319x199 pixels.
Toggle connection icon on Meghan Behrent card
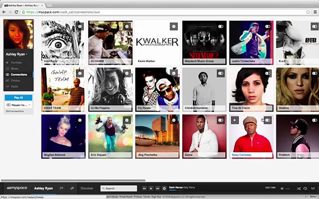click(x=80, y=120)
